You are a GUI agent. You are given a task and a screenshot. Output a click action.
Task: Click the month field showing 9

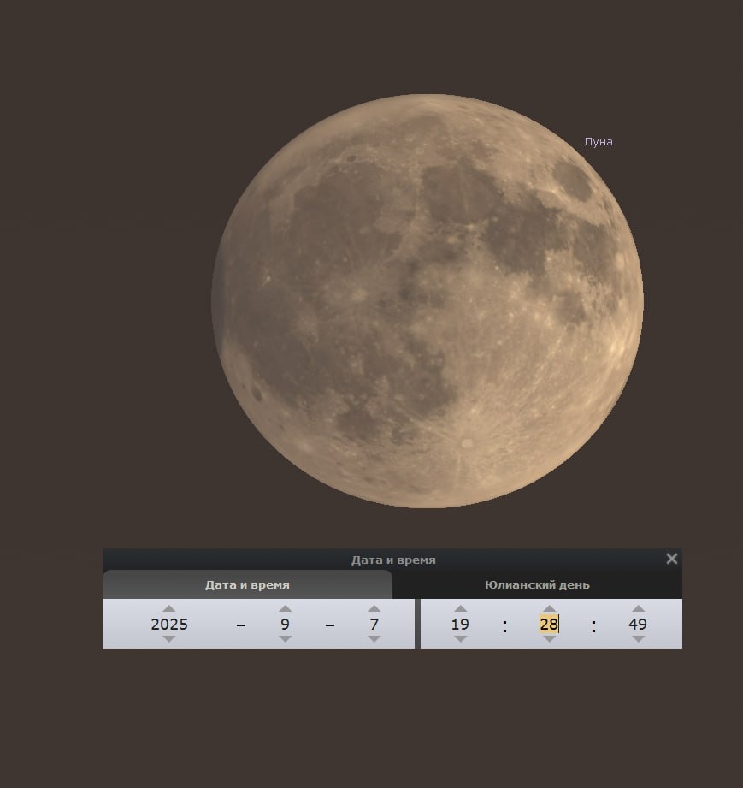(286, 625)
